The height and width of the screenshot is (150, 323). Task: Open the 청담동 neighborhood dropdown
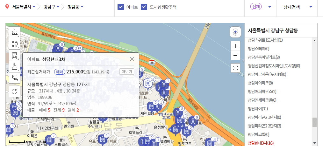(75, 7)
